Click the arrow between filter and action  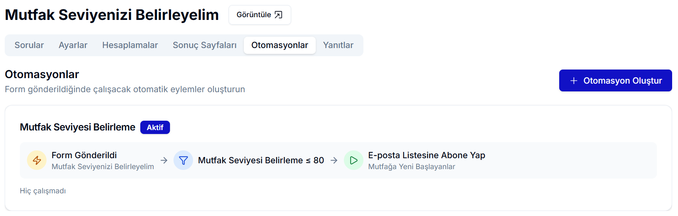click(334, 161)
